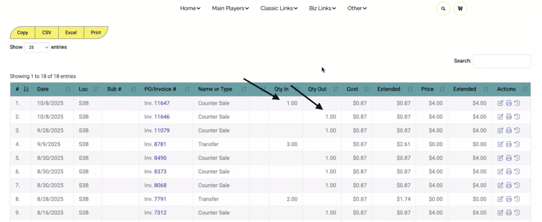View history for invoice 7312 row

tap(517, 213)
